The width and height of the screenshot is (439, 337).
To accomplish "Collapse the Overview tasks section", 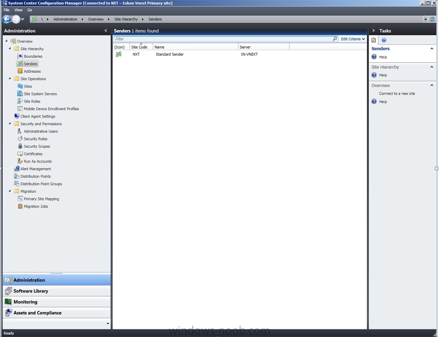I will pos(432,85).
